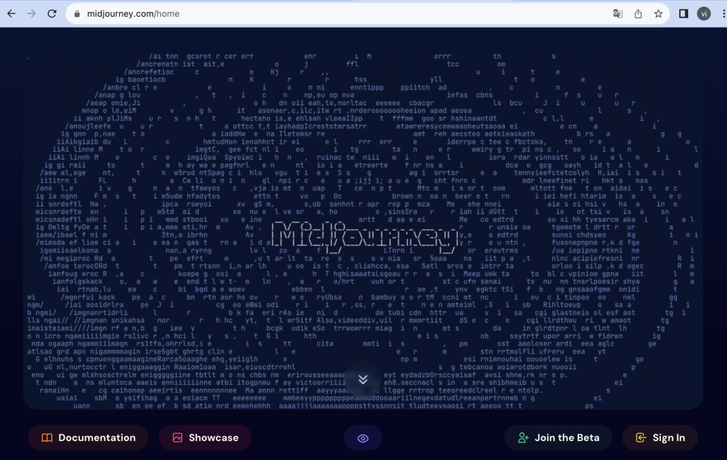Click the Sign In button
This screenshot has width=727, height=460.
pos(662,438)
